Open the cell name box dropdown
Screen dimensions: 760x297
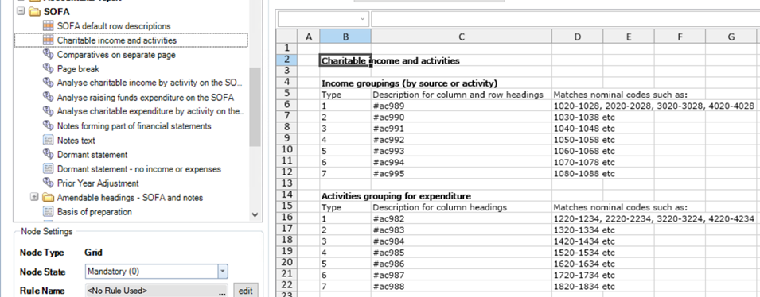(x=362, y=18)
